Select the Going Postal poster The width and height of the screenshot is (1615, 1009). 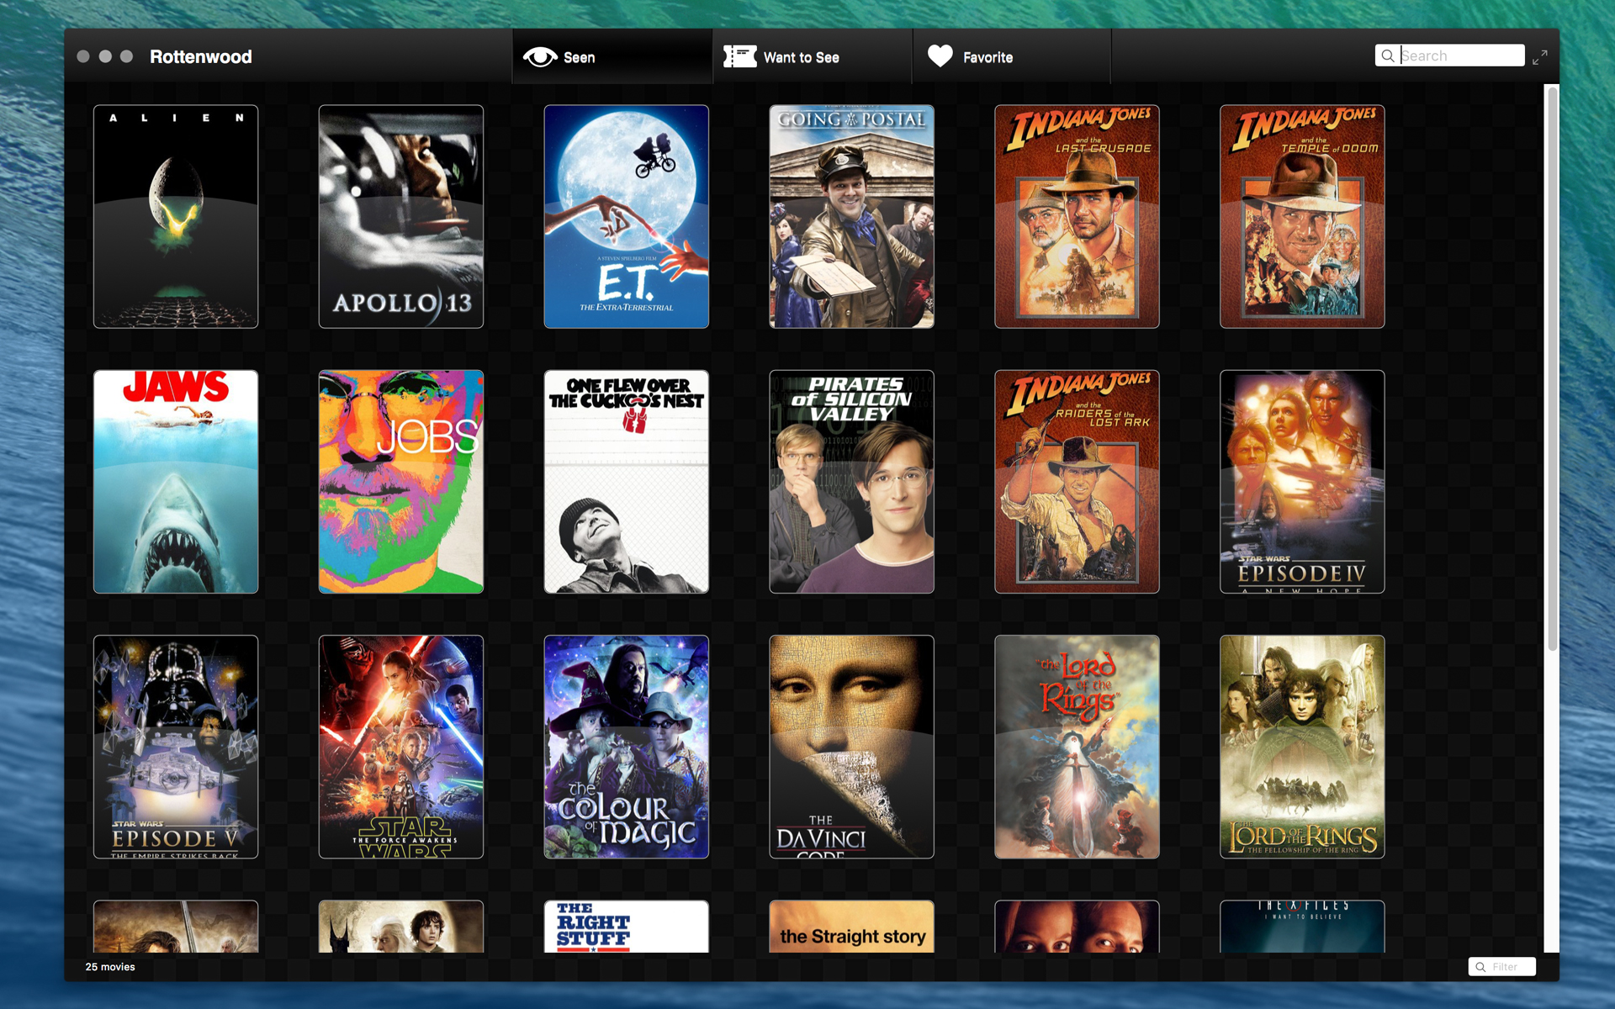[852, 216]
